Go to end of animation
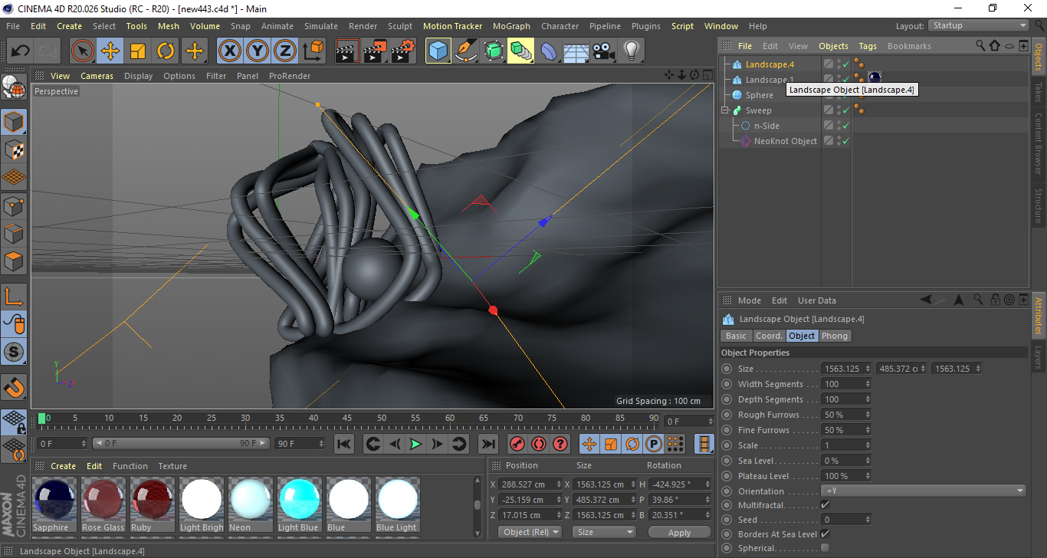The height and width of the screenshot is (558, 1047). (x=487, y=444)
